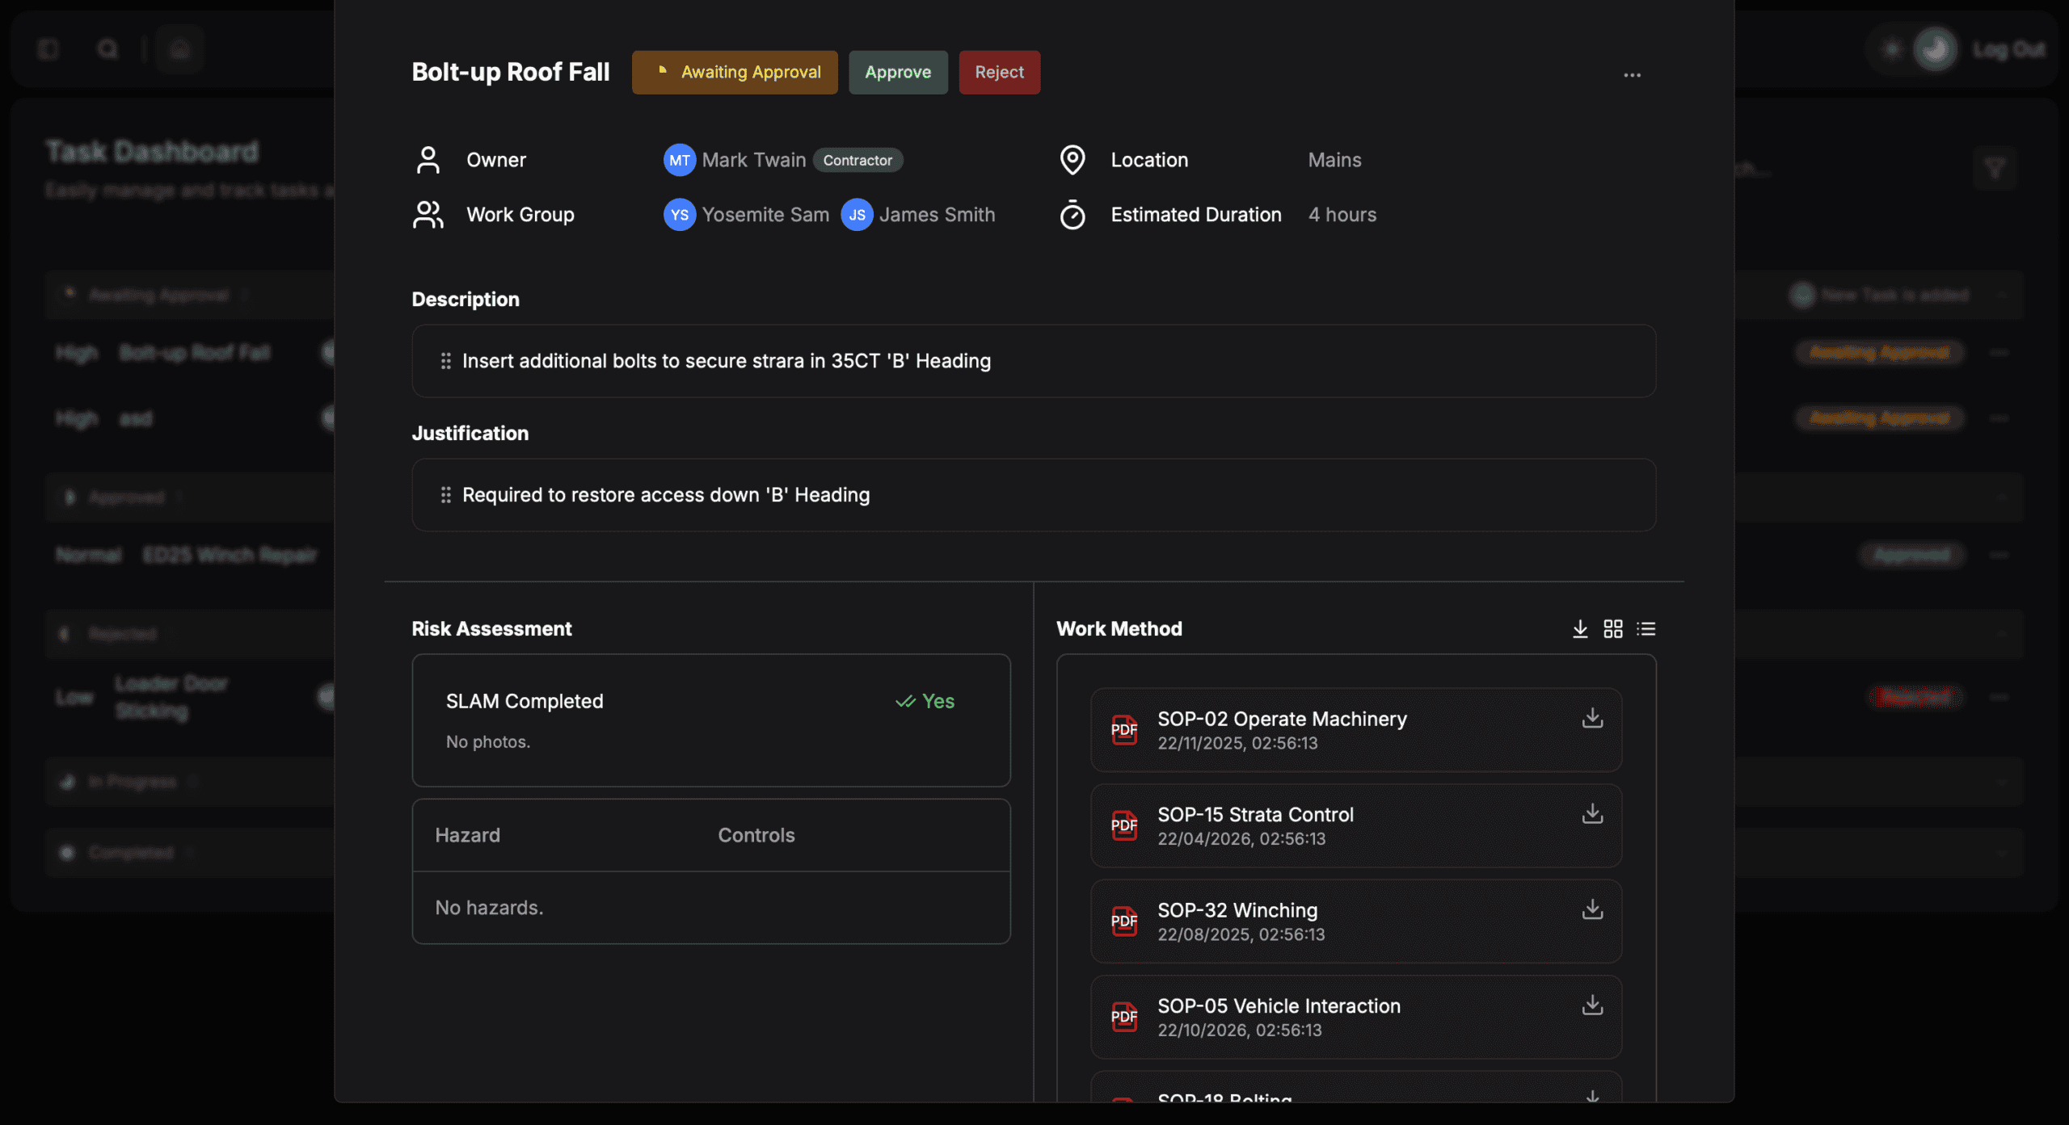The height and width of the screenshot is (1125, 2069).
Task: Click the search icon in the background top bar
Action: click(107, 49)
